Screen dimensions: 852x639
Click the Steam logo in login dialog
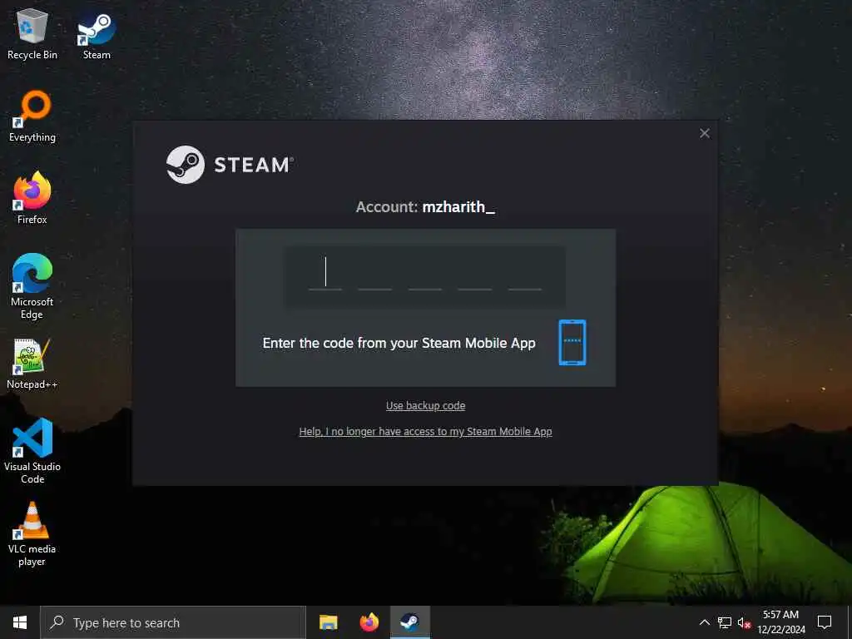pos(230,164)
